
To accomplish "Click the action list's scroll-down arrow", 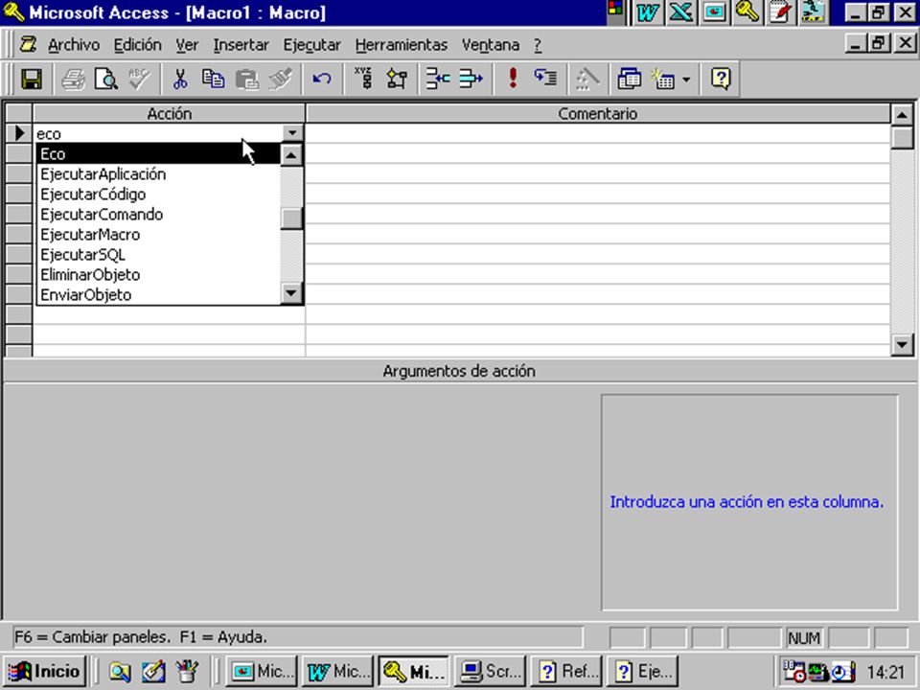I will [x=291, y=293].
